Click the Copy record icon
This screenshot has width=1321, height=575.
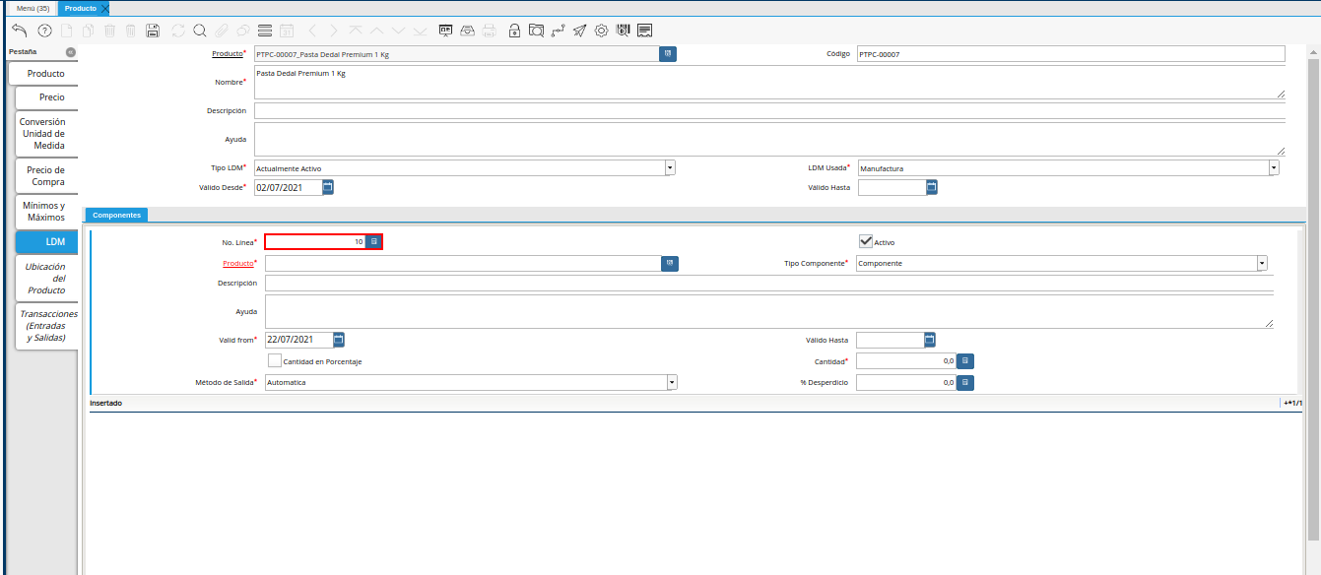tap(88, 31)
